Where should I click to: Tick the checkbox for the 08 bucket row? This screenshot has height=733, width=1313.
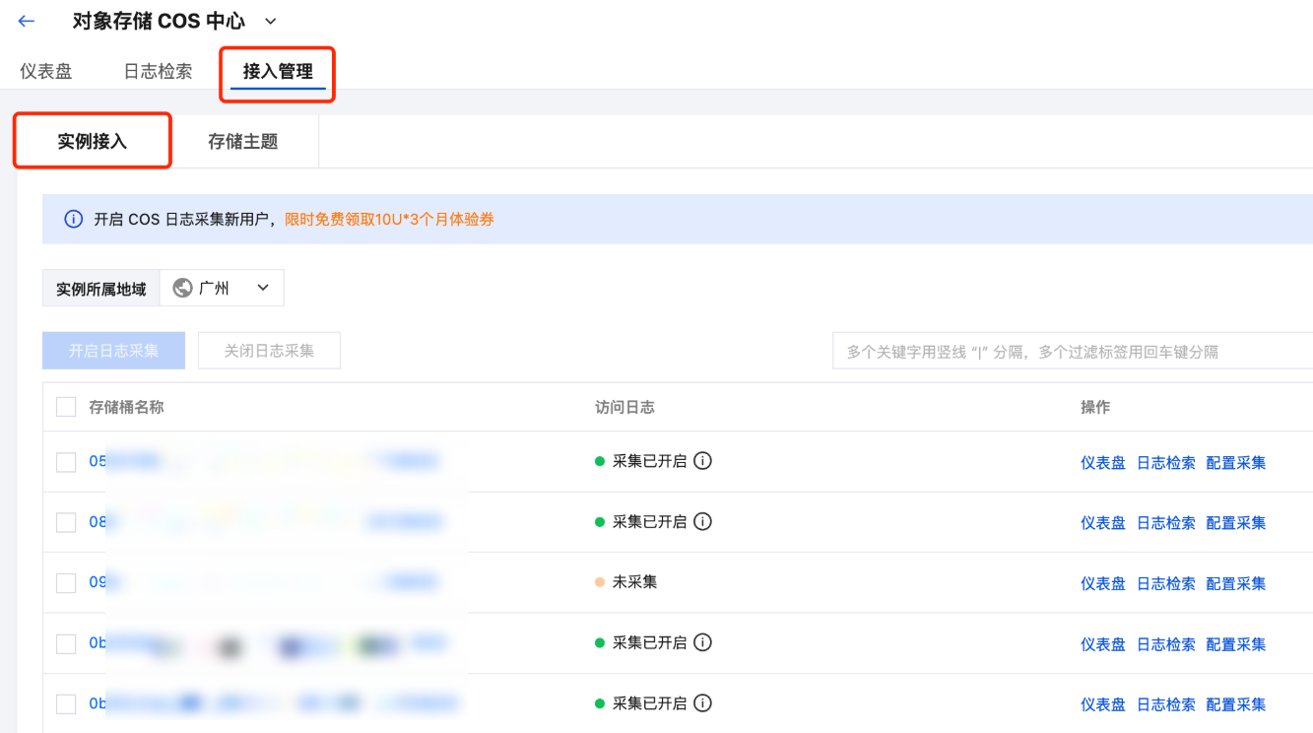(x=66, y=522)
